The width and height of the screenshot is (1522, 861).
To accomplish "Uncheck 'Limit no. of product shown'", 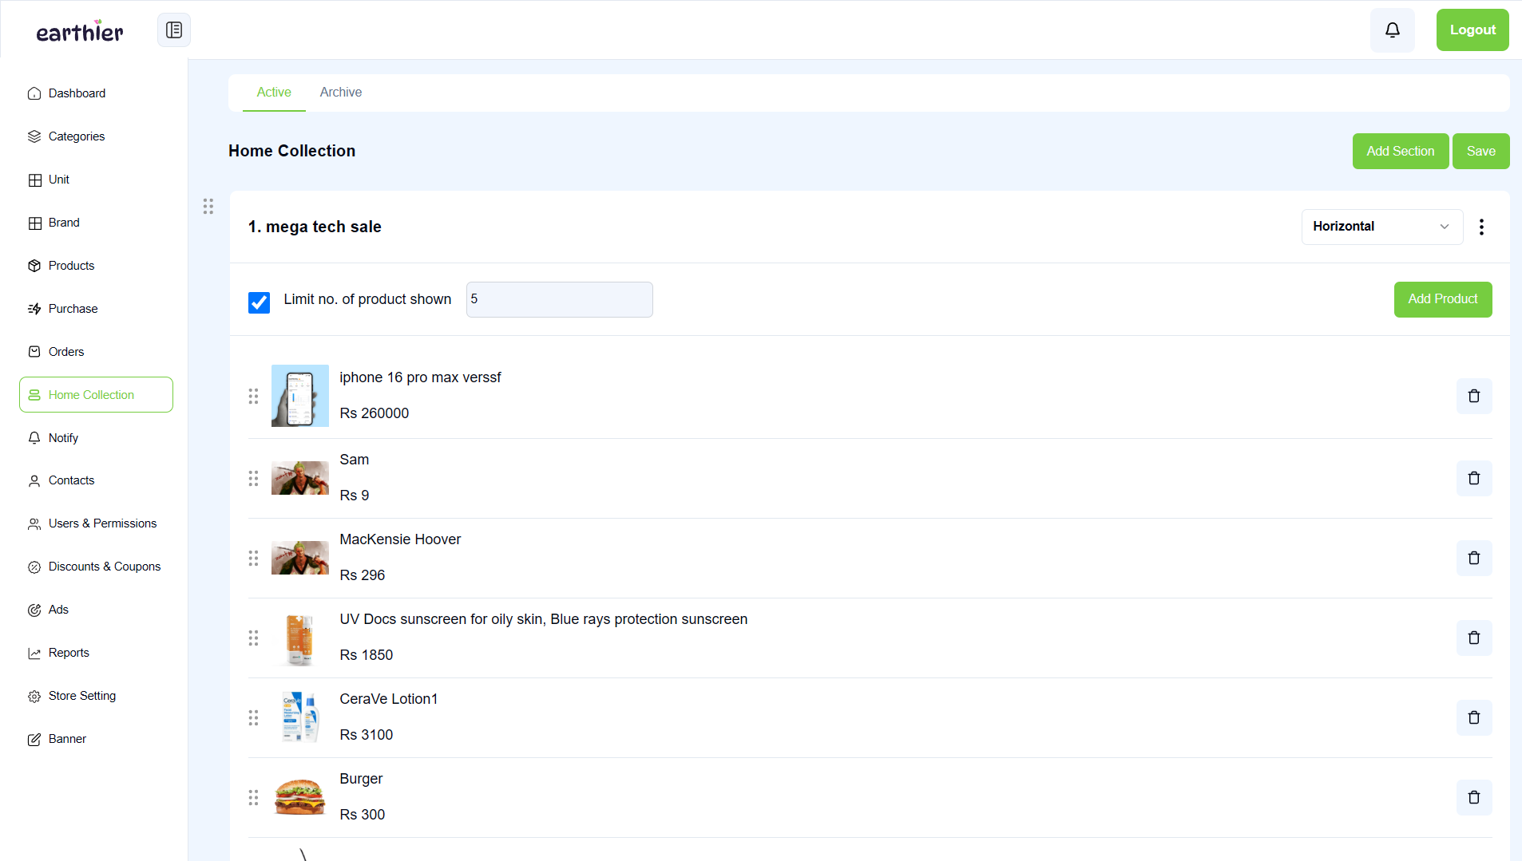I will coord(259,302).
